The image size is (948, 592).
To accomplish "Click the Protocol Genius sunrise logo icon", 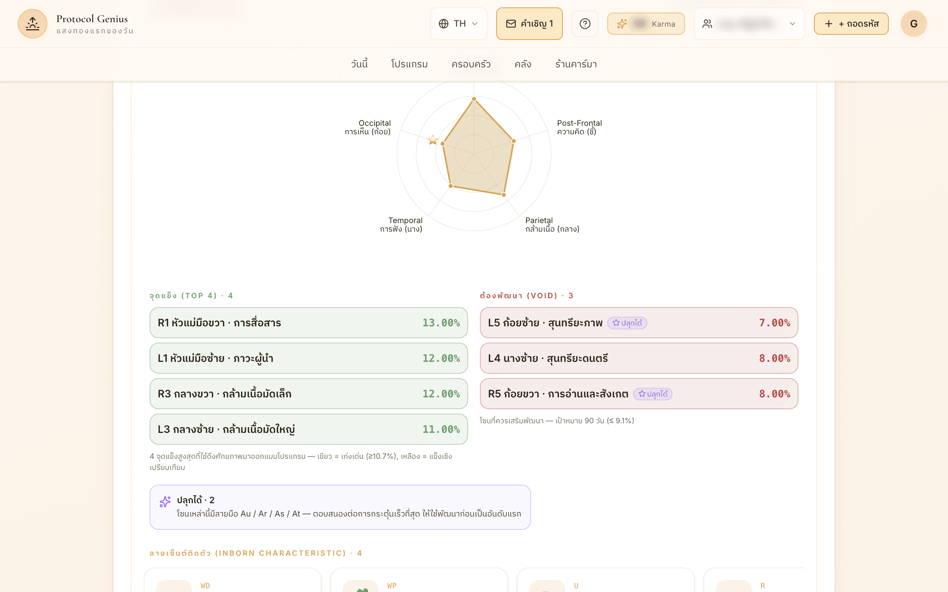I will pos(33,24).
